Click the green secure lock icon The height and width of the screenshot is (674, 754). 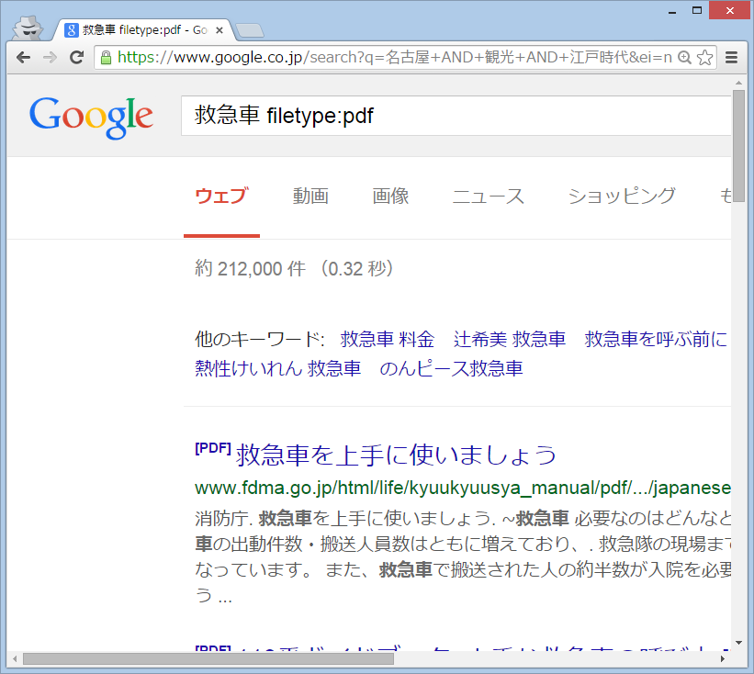(106, 58)
